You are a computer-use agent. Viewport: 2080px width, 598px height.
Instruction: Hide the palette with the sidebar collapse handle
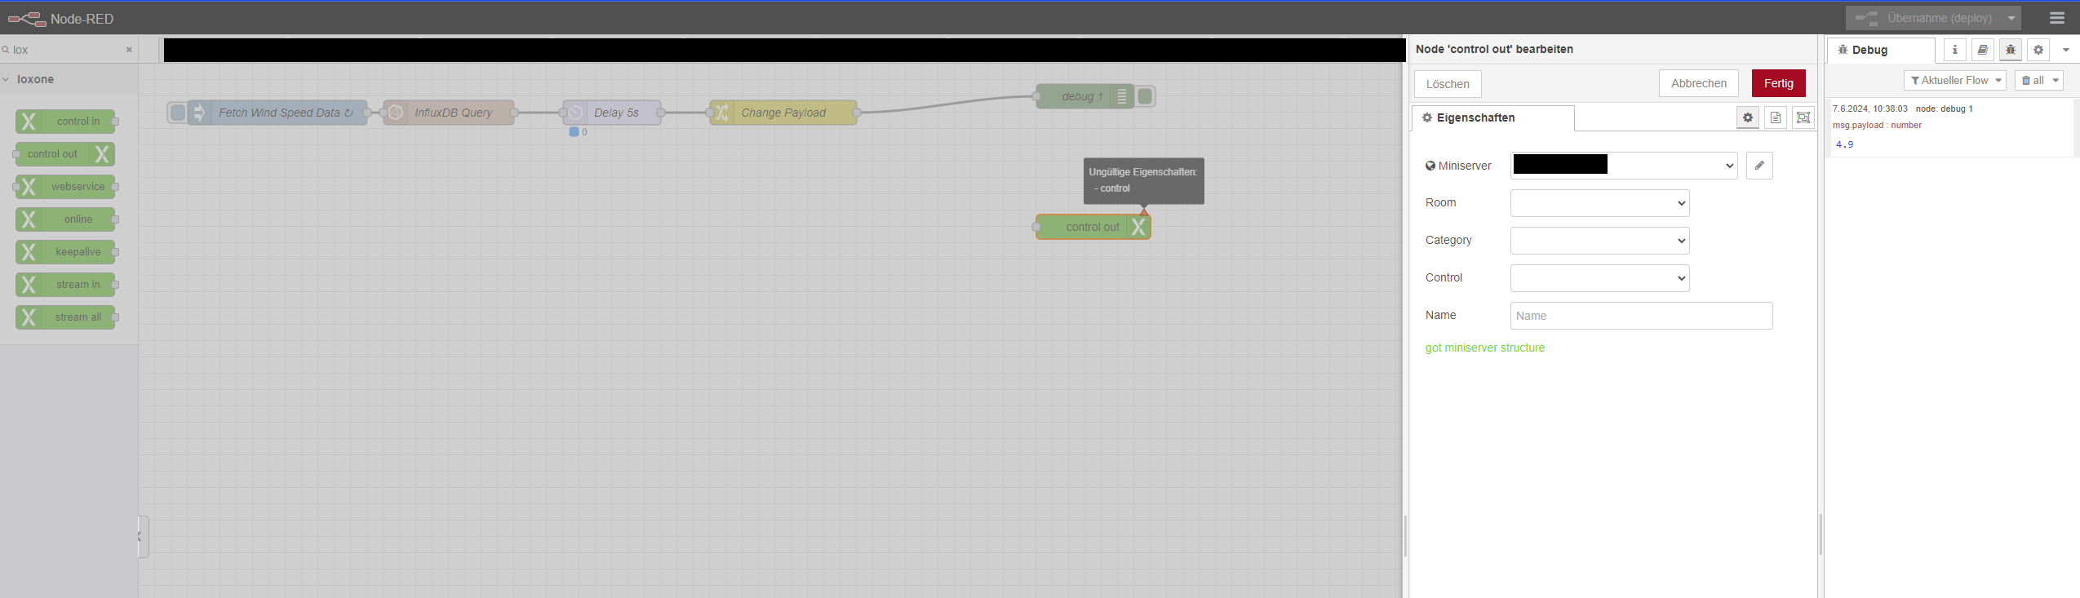point(143,536)
